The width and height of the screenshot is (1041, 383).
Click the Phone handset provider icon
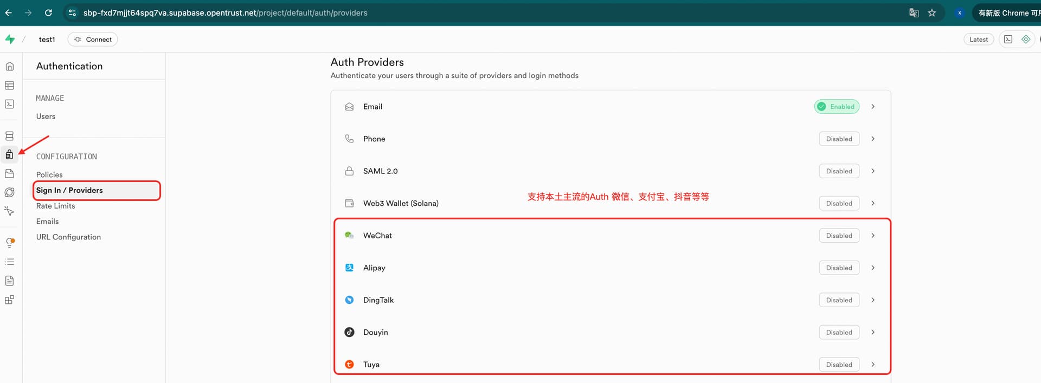[349, 139]
